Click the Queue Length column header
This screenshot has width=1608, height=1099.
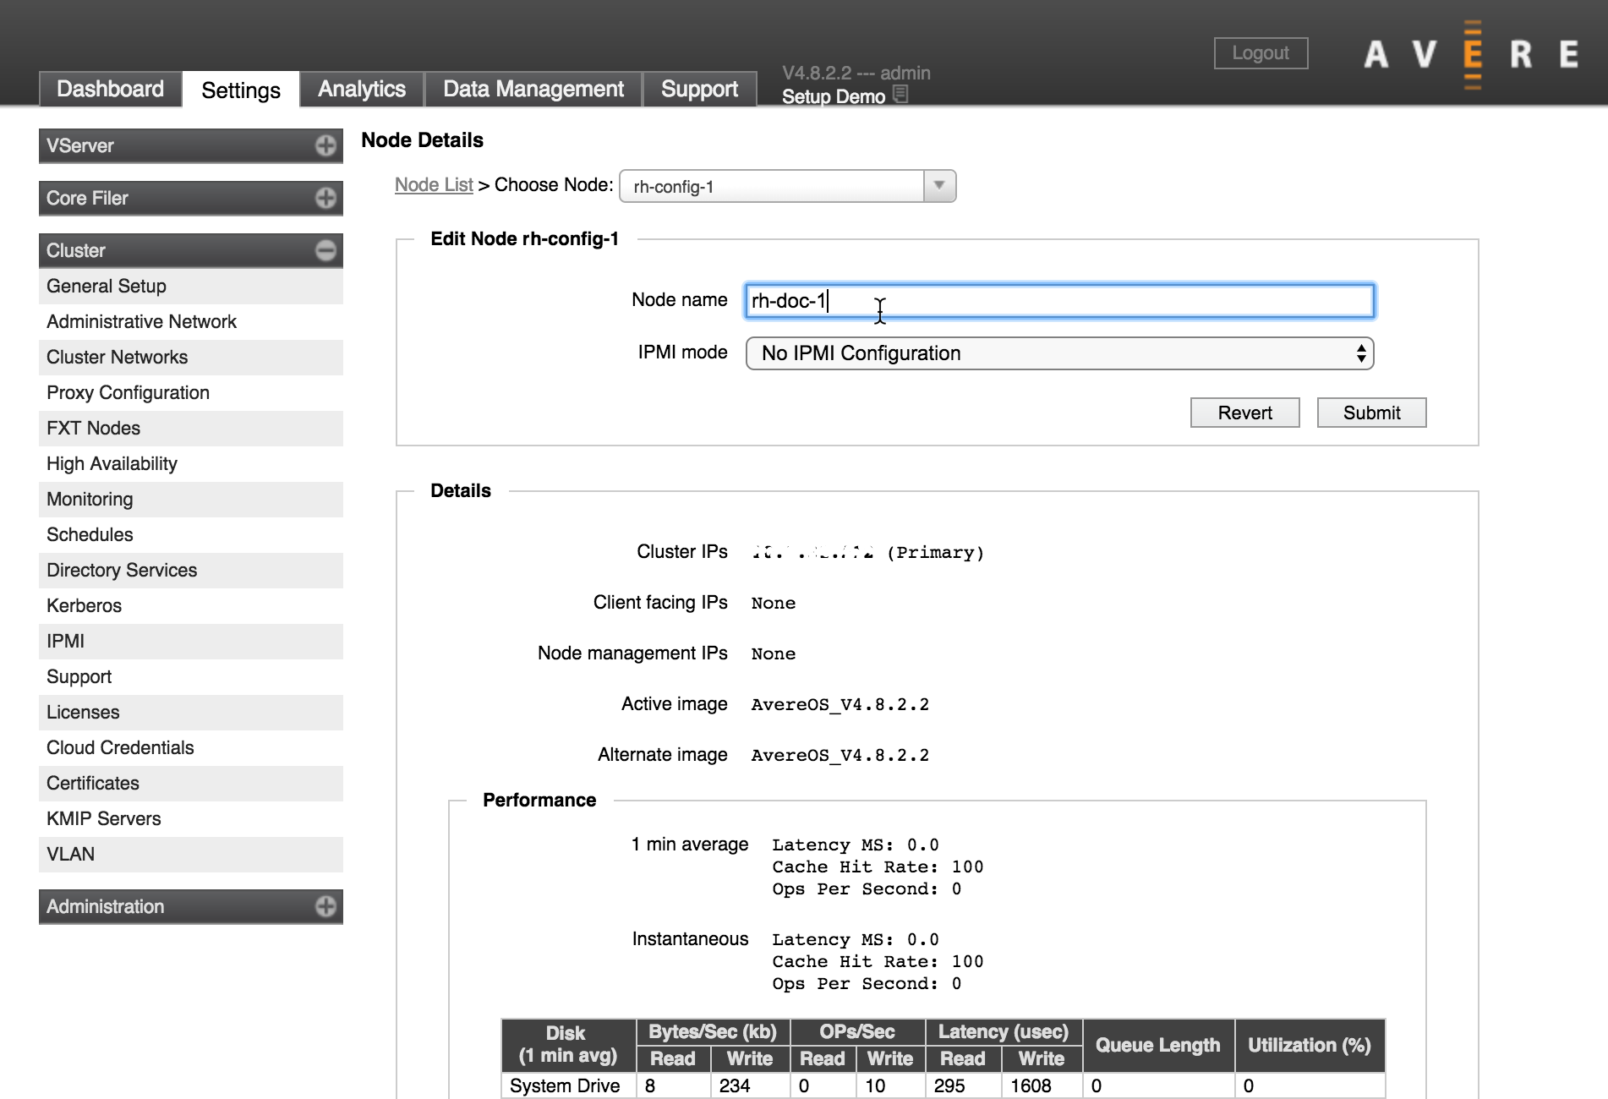point(1158,1045)
